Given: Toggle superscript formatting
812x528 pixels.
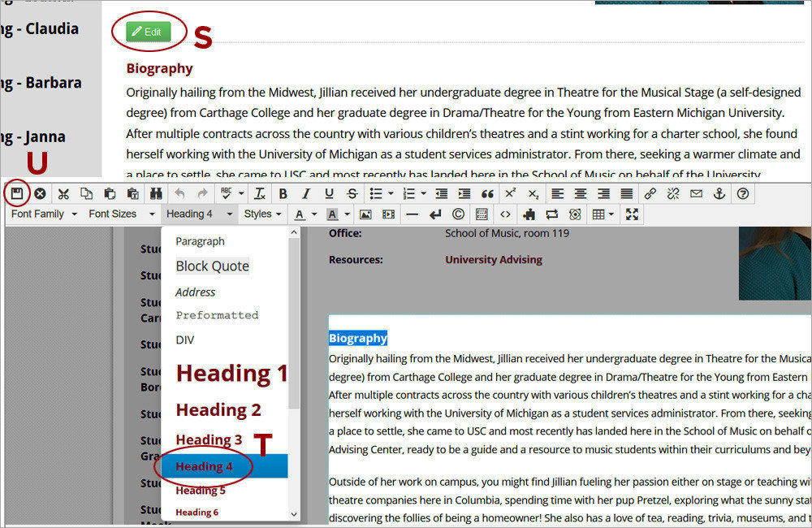Looking at the screenshot, I should pyautogui.click(x=511, y=194).
